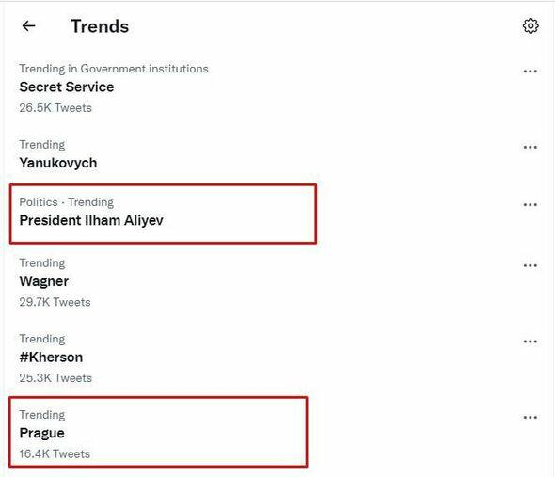555x477 pixels.
Task: Open the Prague trending topic
Action: tap(41, 434)
